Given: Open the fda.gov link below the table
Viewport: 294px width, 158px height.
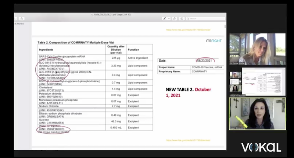Looking at the screenshot, I should 188,140.
